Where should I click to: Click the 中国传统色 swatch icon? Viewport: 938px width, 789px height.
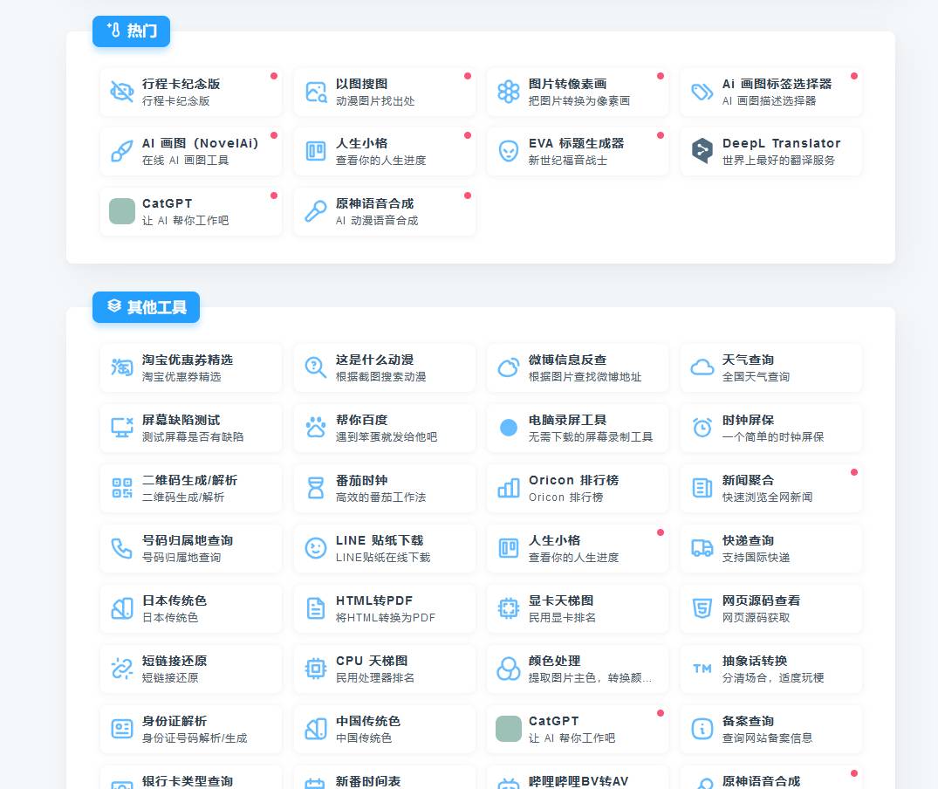(x=316, y=729)
